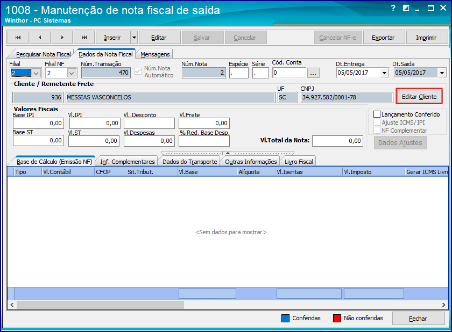Click red Não conferidas legend swatch

coord(337,318)
